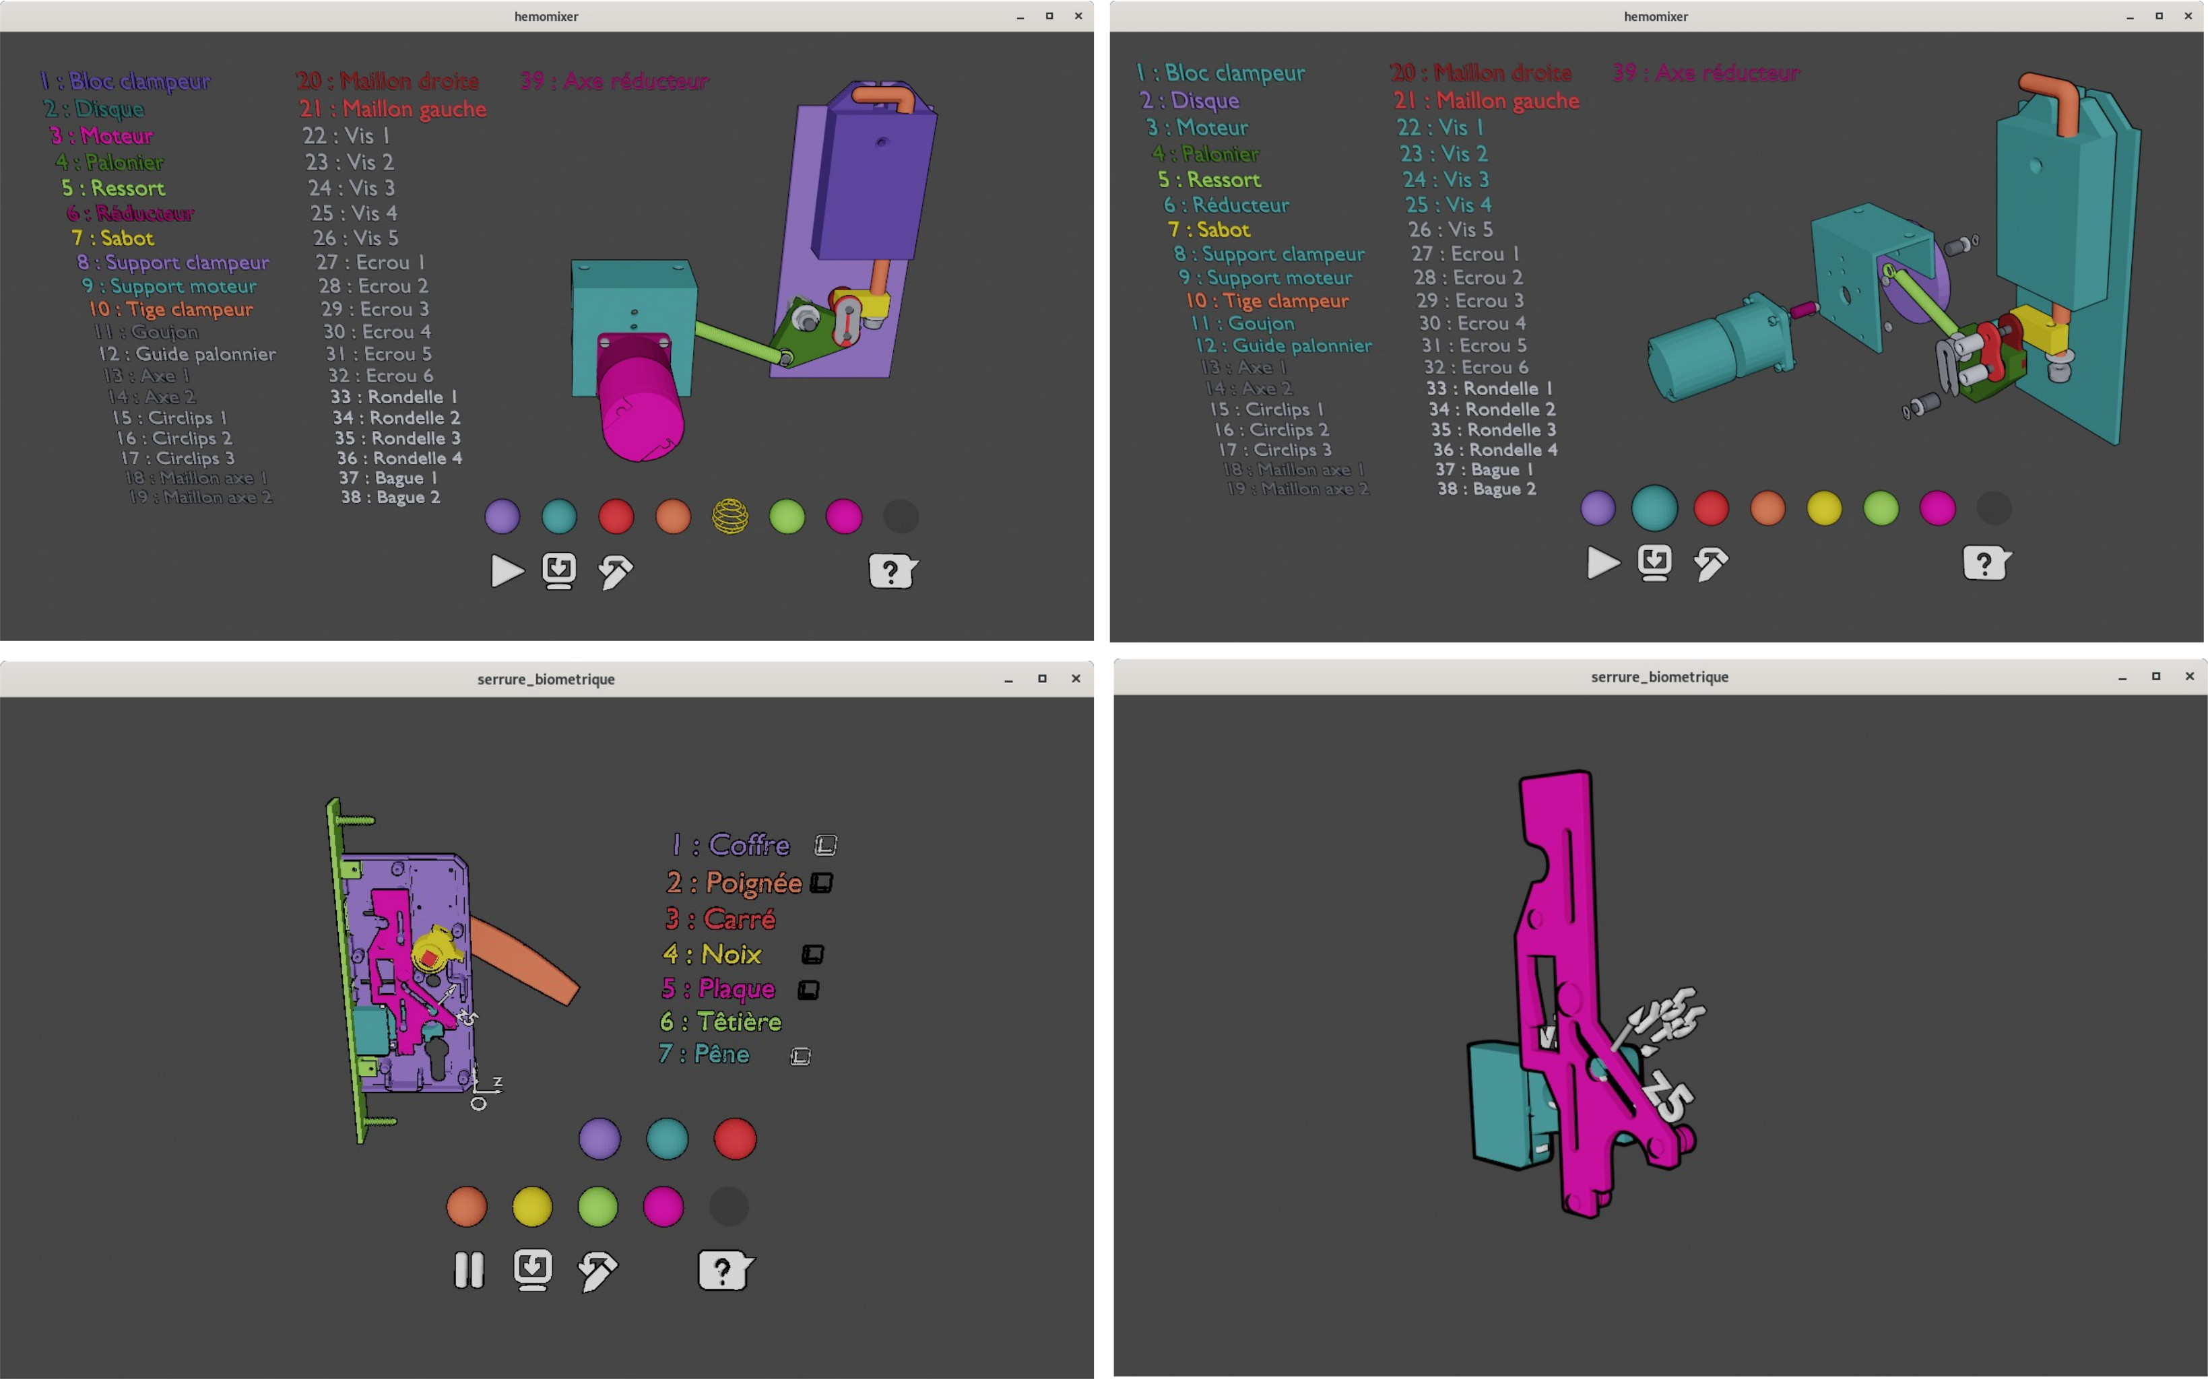Click the download-to-screen icon in serrure_biometrique window
Viewport: 2208px width, 1379px height.
click(x=532, y=1269)
